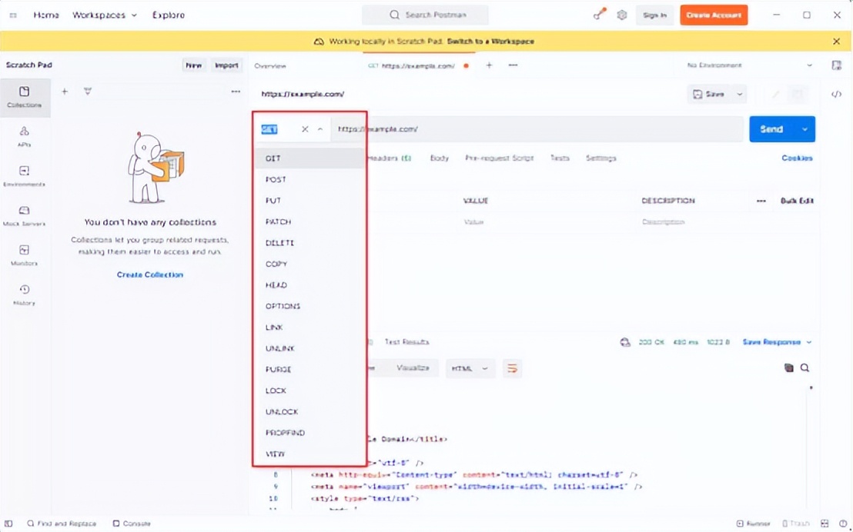
Task: Click the settings gear icon in header
Action: pos(622,15)
